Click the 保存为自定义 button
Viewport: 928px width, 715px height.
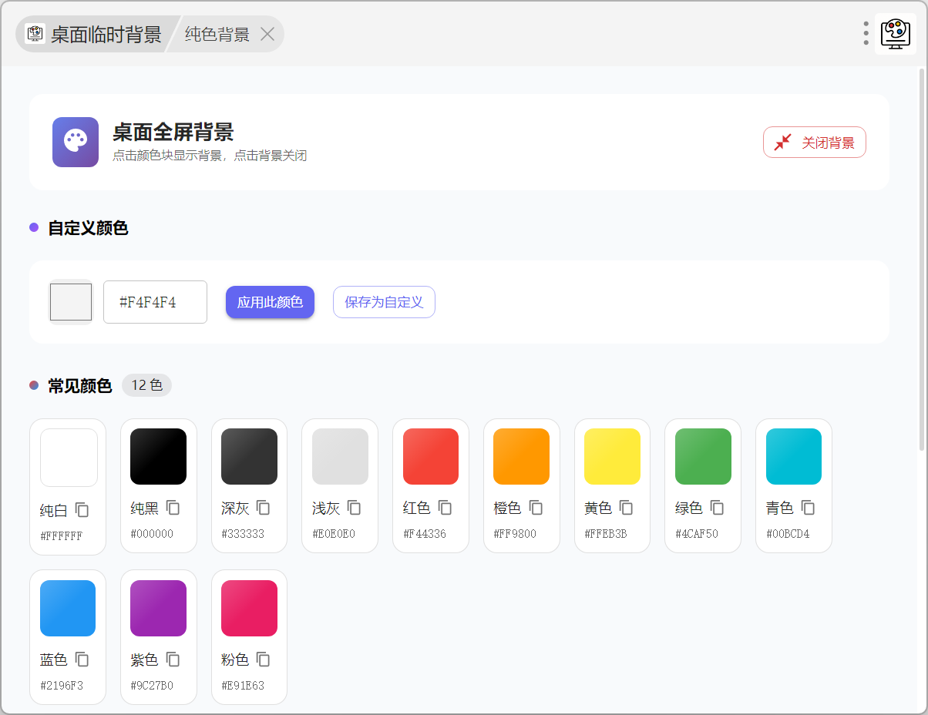(384, 302)
